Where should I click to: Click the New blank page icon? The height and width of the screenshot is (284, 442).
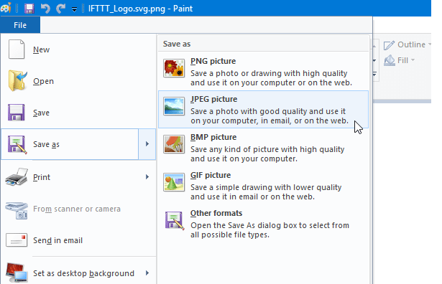pyautogui.click(x=17, y=49)
